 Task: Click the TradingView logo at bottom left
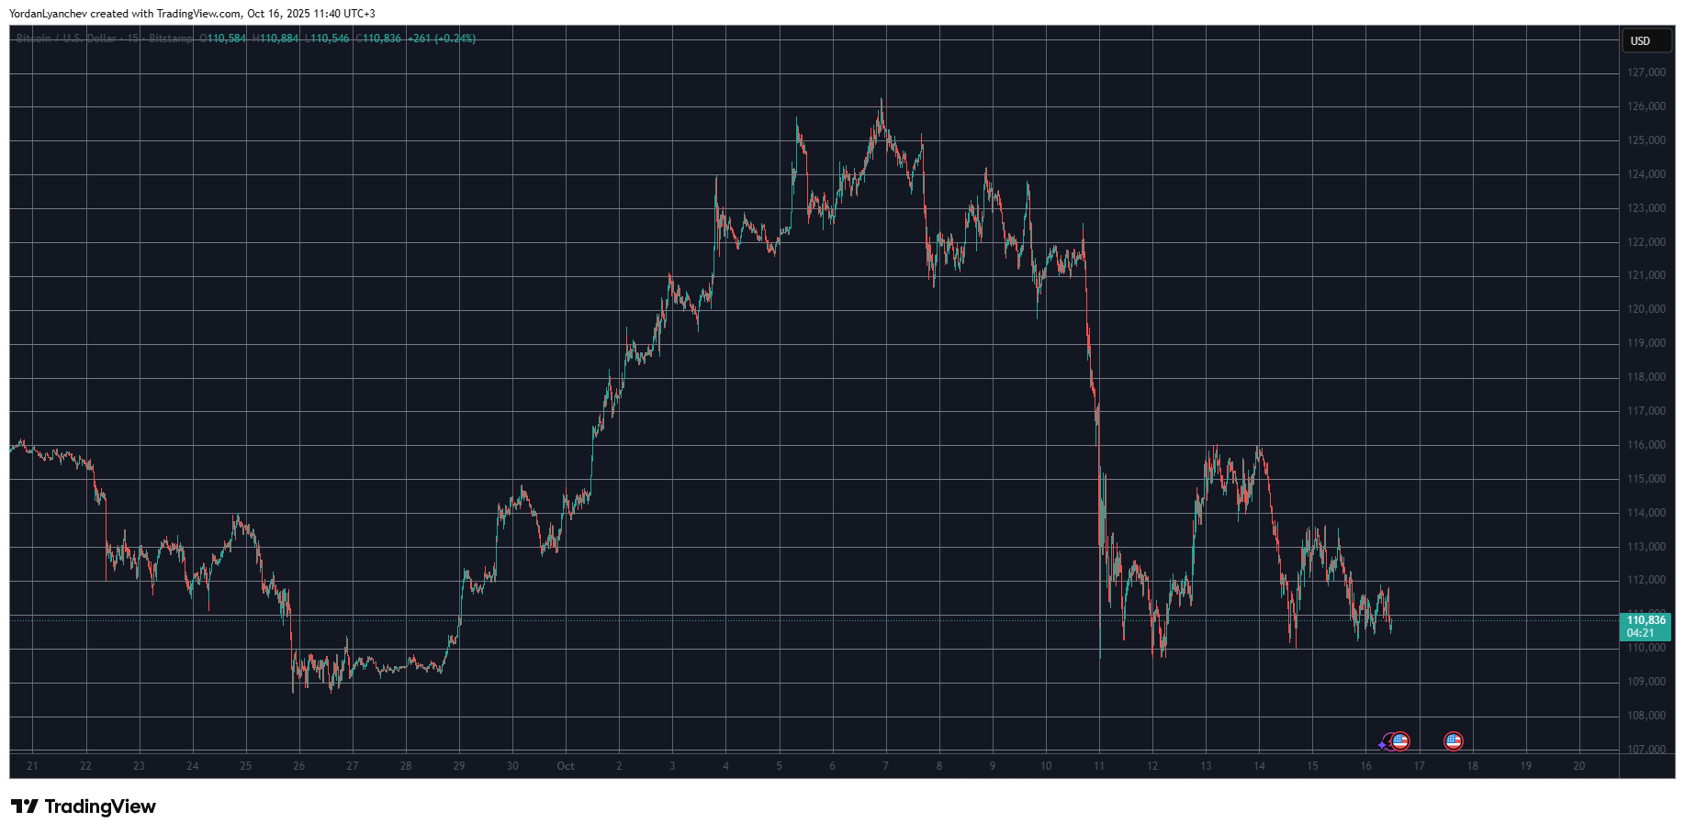[84, 806]
